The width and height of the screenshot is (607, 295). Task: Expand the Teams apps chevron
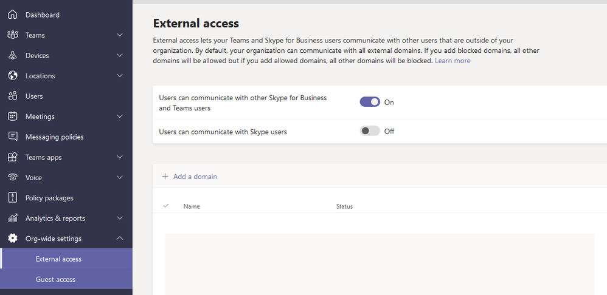120,157
